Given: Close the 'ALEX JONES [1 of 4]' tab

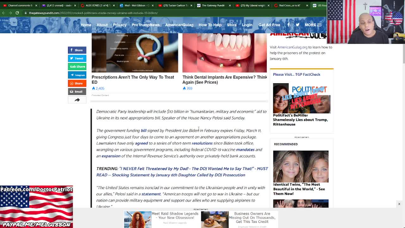Looking at the screenshot, I should pos(114,5).
